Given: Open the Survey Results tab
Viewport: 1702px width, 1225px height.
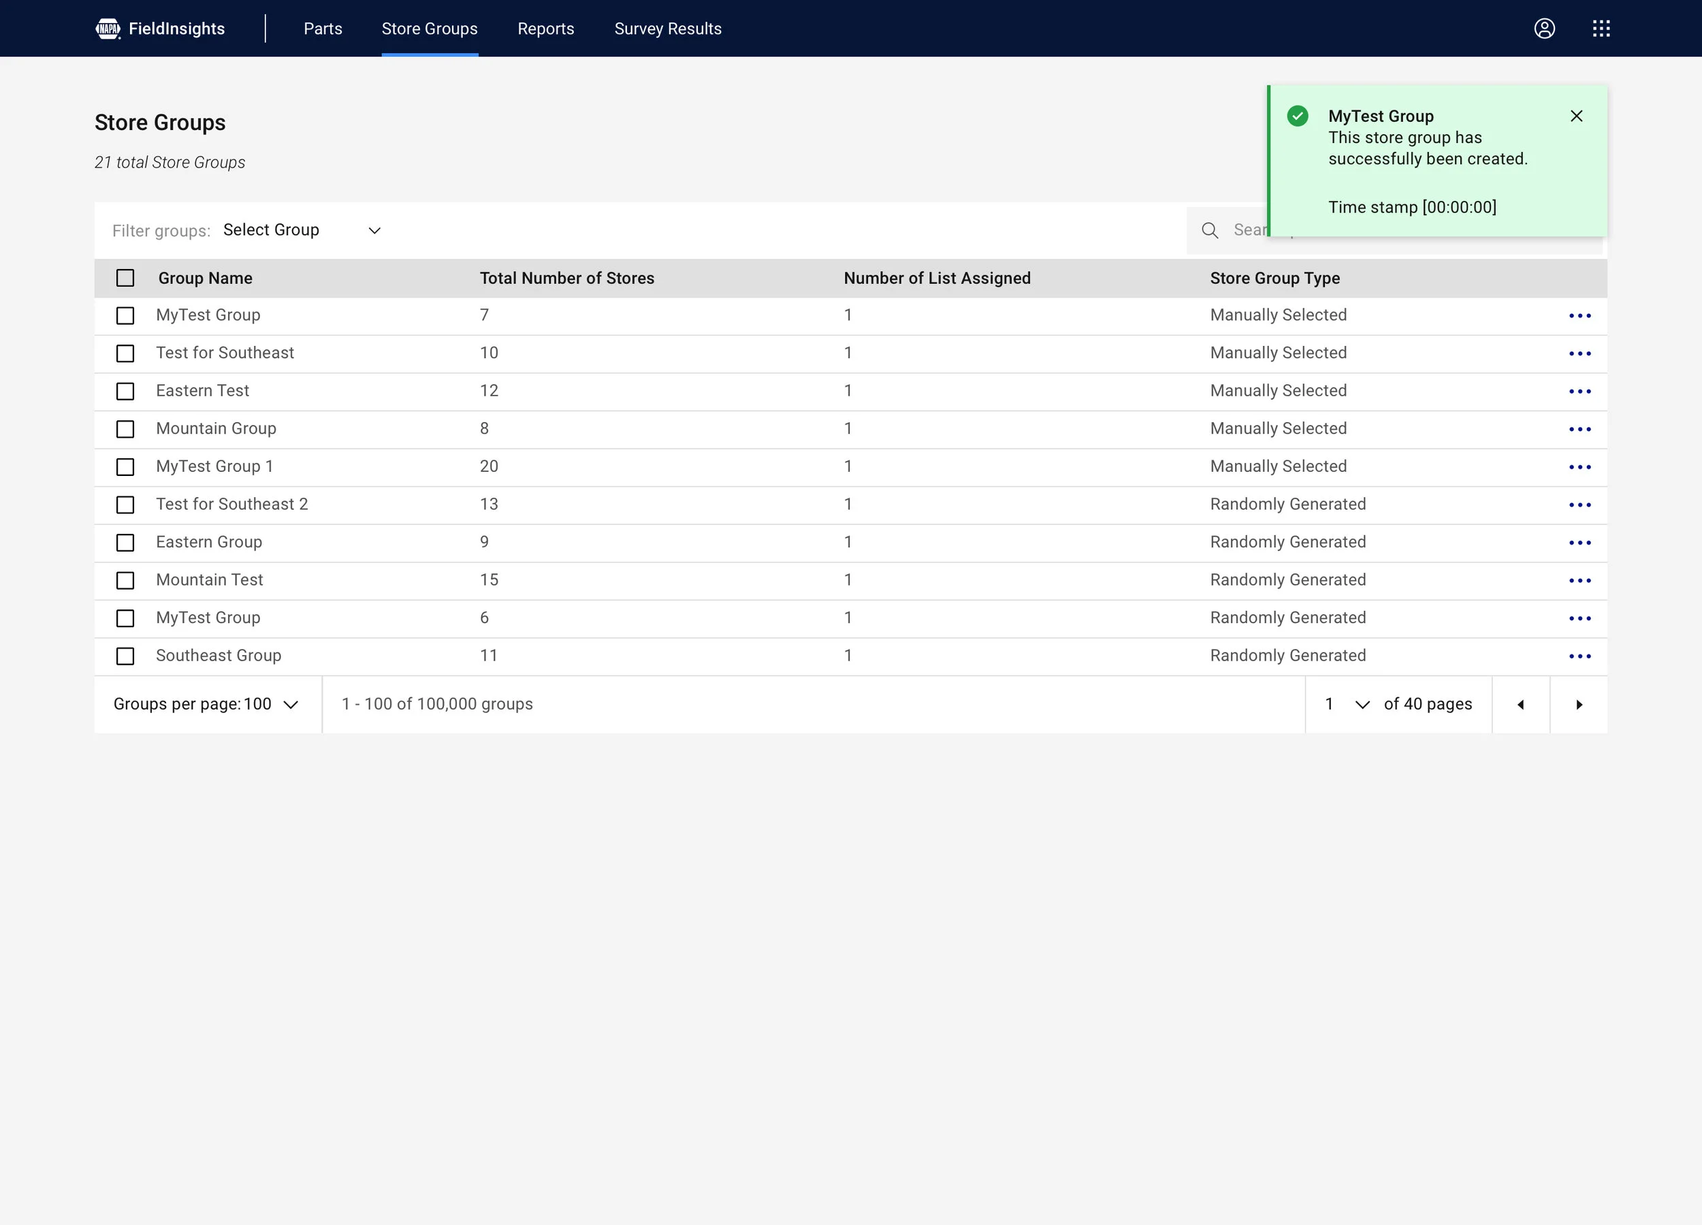Looking at the screenshot, I should [x=667, y=29].
